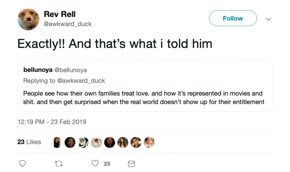This screenshot has width=290, height=172.
Task: Click the @awkward_duck handle under Rev Rell
Action: click(68, 24)
